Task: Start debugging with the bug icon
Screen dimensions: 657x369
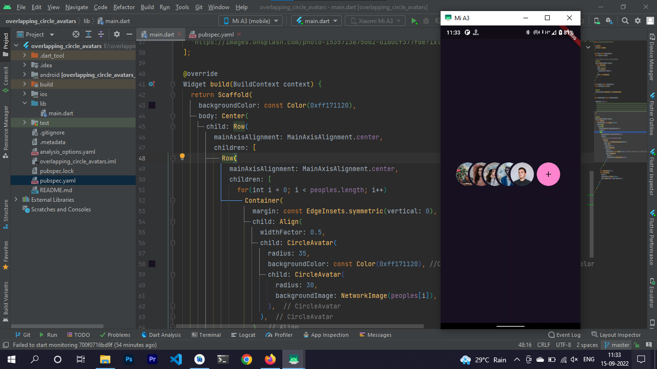Action: pyautogui.click(x=426, y=21)
